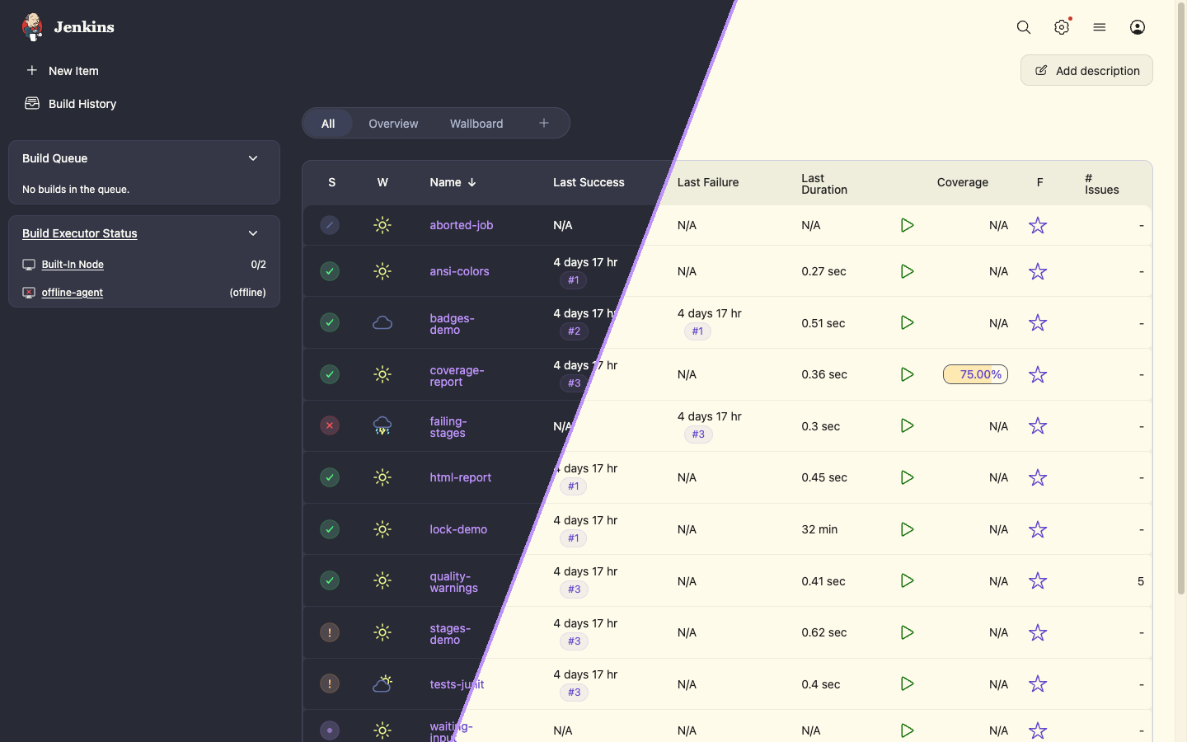
Task: Schedule a build for aborted-job
Action: tap(907, 225)
